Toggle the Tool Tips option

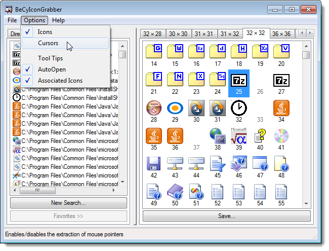point(65,58)
